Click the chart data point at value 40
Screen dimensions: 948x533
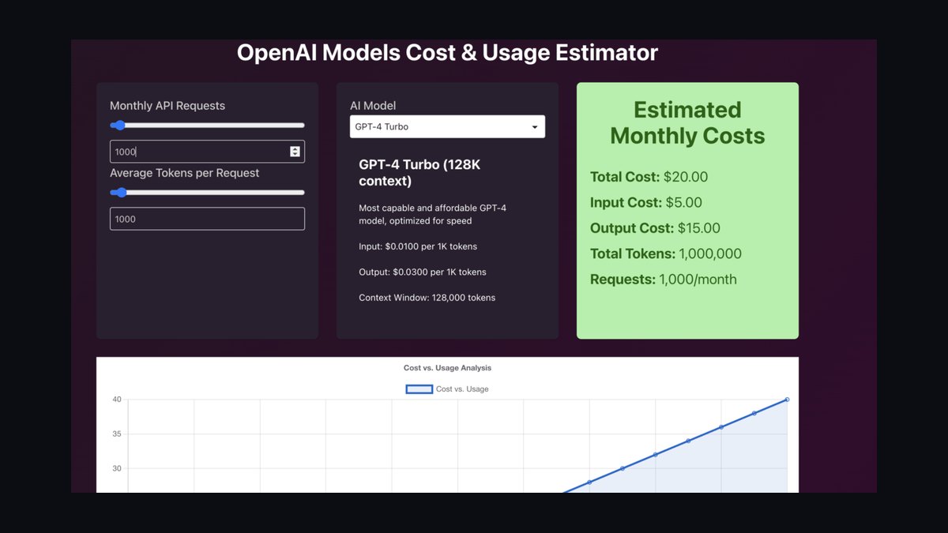click(787, 400)
